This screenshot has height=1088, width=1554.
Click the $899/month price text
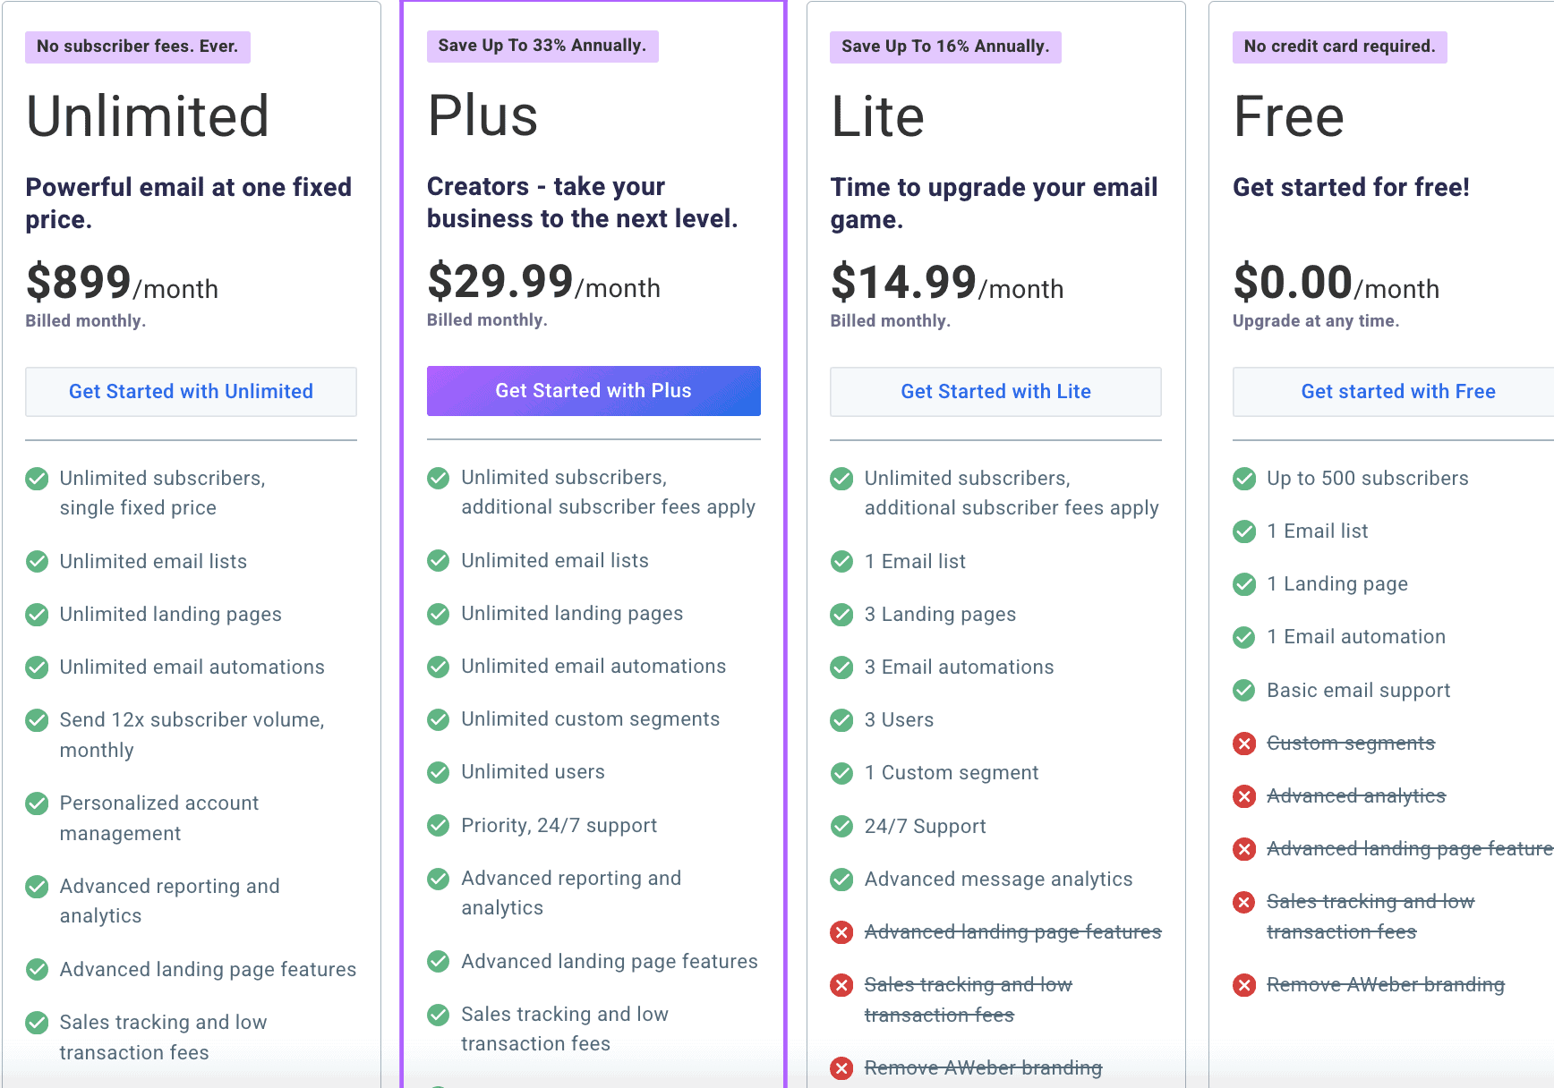coord(122,284)
